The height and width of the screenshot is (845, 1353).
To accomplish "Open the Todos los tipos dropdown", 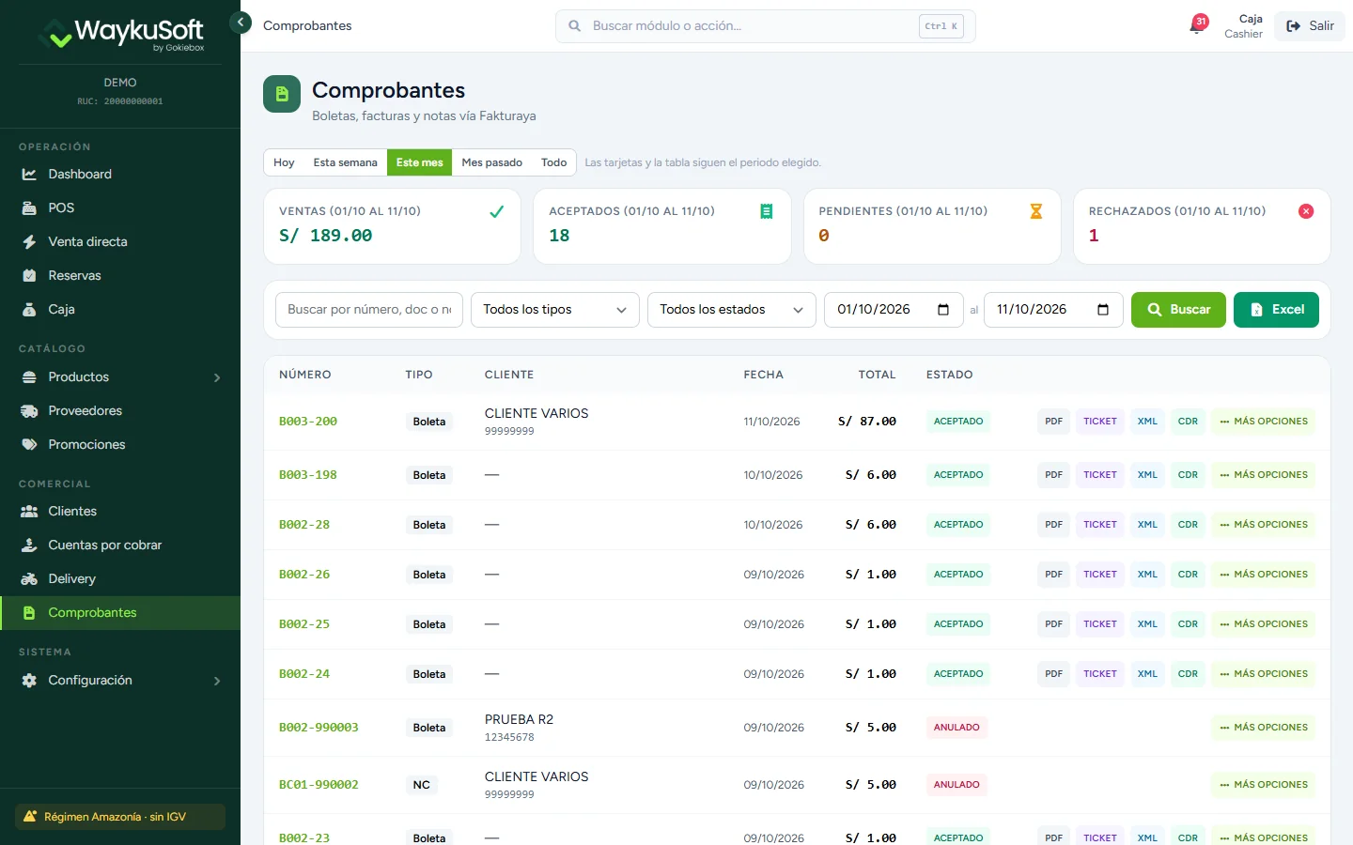I will [x=555, y=310].
